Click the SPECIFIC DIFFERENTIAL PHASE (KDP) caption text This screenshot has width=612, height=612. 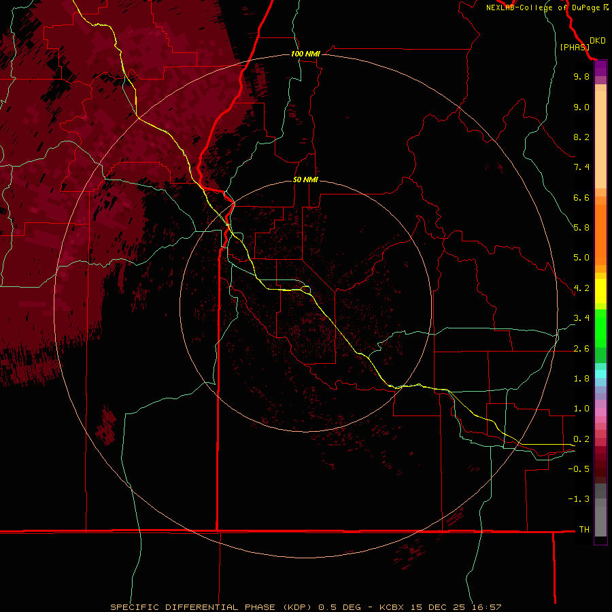click(211, 607)
